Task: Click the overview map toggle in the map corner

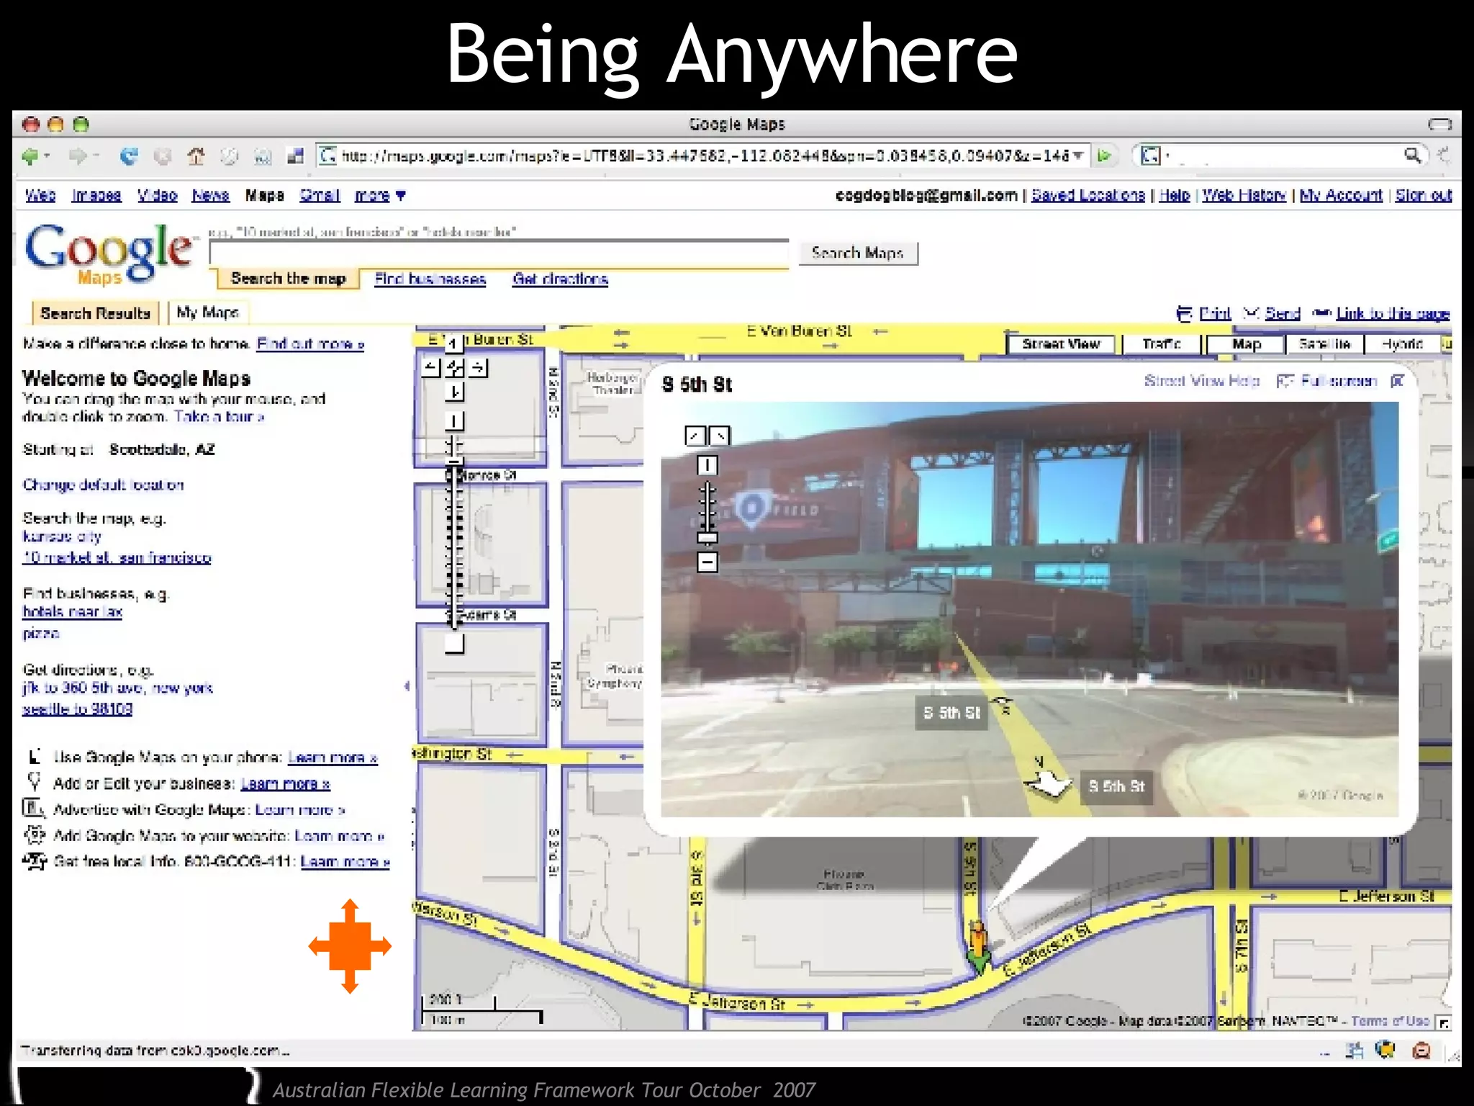Action: click(1443, 1022)
